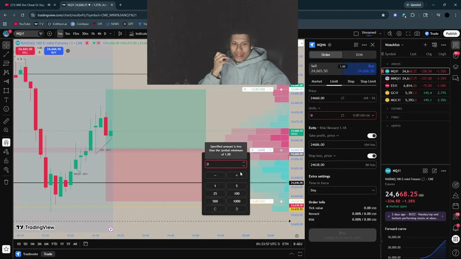Click the blue 24,666.50 BUY chart button
This screenshot has width=461, height=259.
[54, 51]
